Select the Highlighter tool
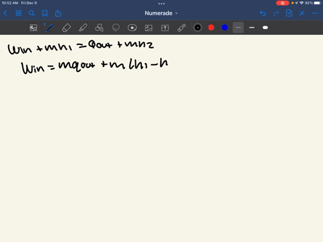The height and width of the screenshot is (242, 323). tap(83, 28)
